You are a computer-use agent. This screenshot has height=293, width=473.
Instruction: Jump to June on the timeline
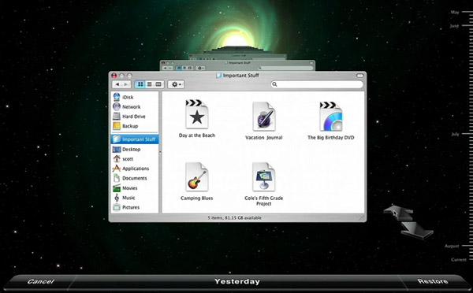[x=454, y=26]
